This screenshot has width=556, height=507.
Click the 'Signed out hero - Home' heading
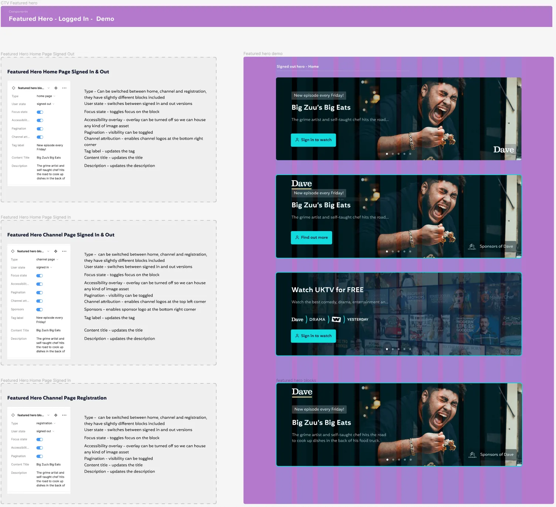[x=298, y=66]
